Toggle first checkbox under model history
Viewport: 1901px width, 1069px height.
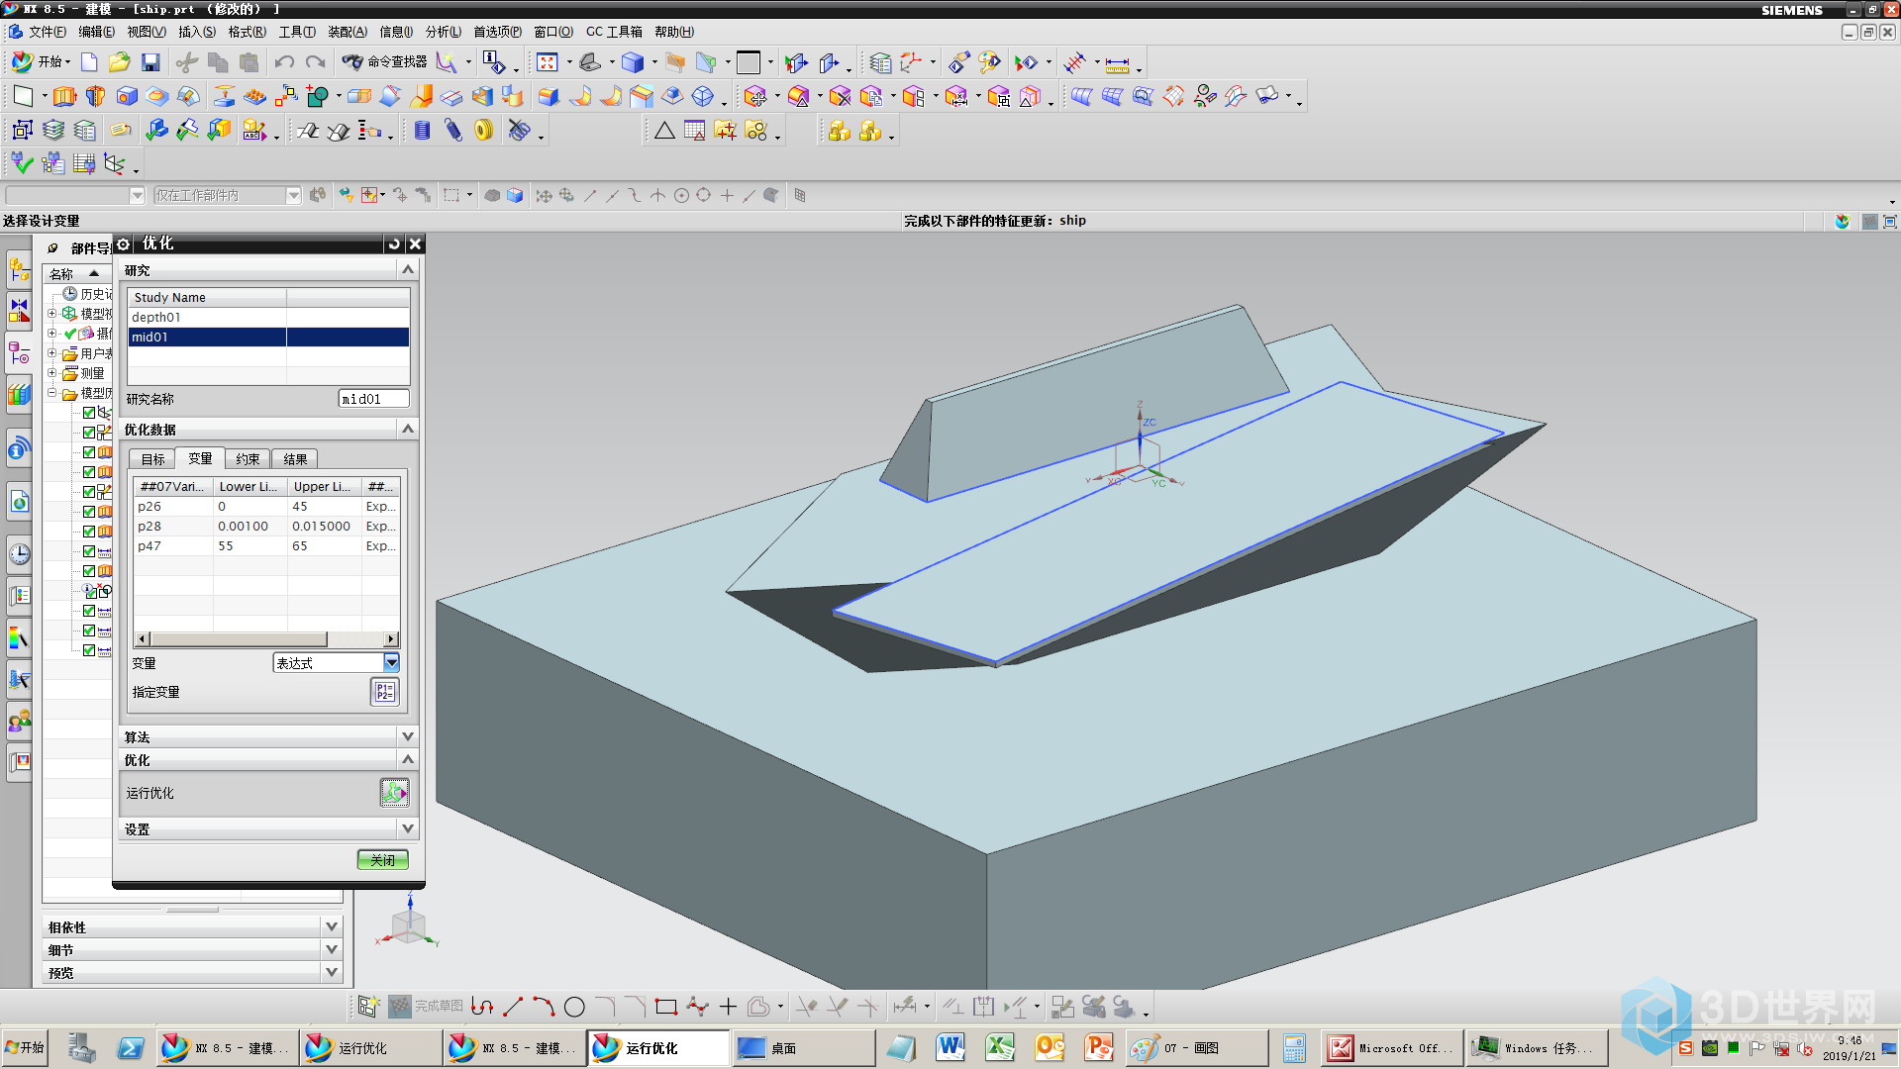(89, 413)
